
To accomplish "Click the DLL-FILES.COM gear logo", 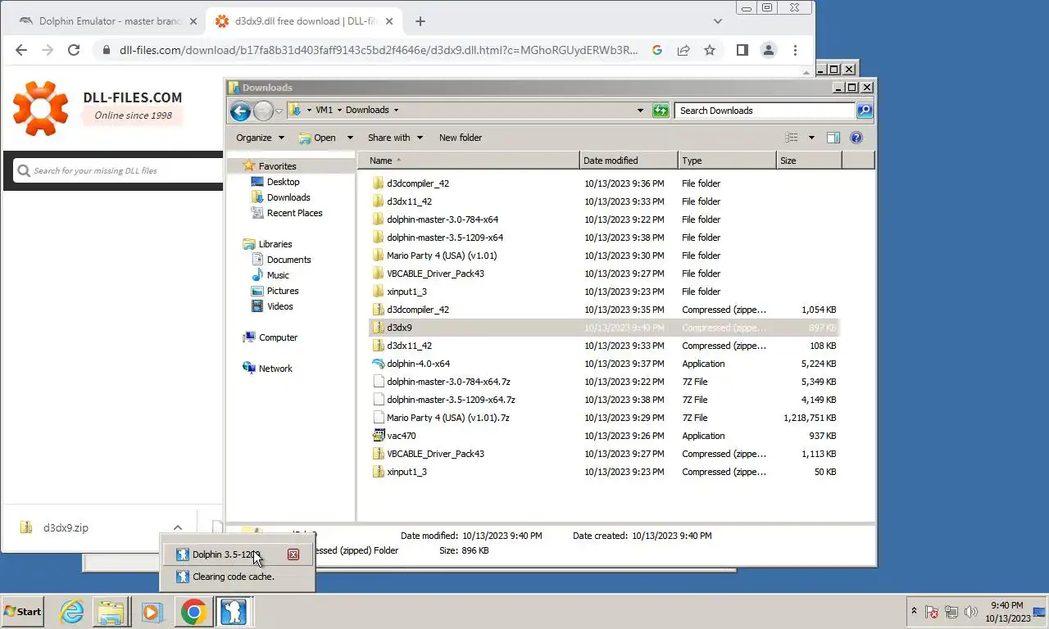I will [x=41, y=108].
